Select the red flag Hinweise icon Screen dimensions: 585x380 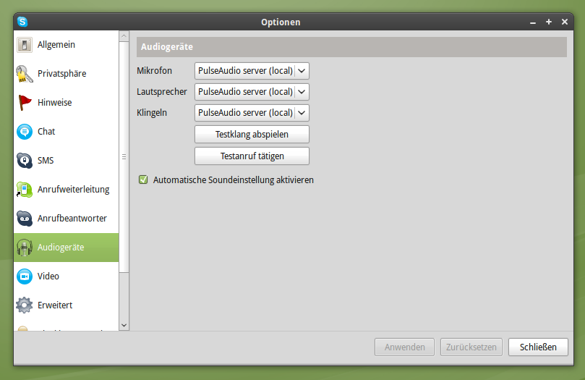[25, 103]
